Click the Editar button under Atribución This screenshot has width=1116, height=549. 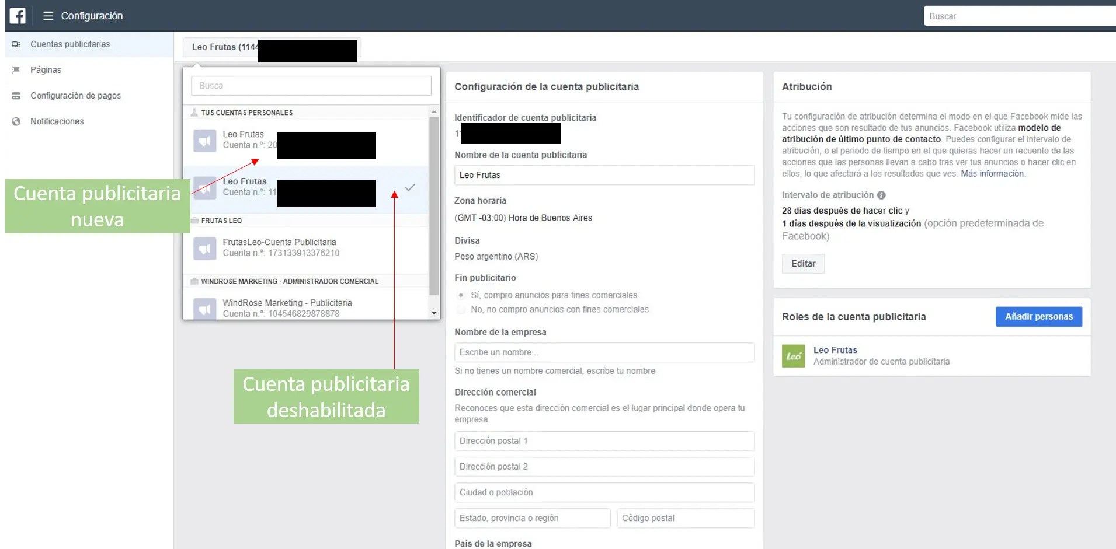(803, 264)
